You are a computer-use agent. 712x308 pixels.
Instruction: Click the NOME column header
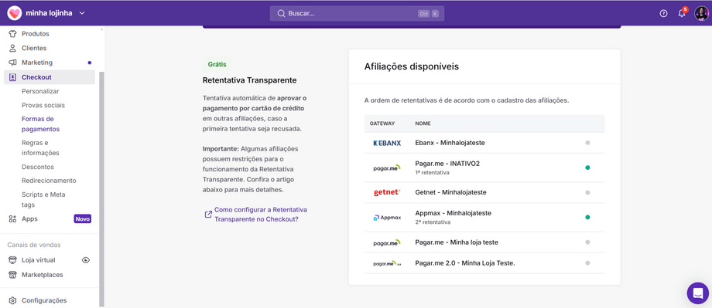point(423,124)
